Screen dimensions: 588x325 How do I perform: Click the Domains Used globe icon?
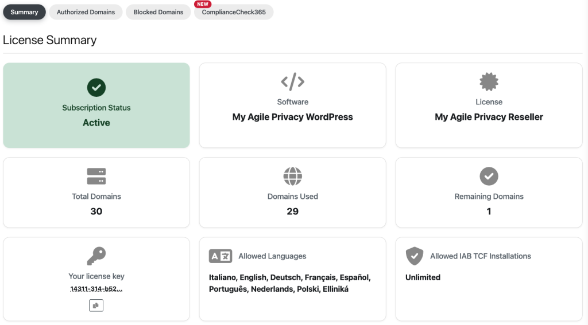[x=292, y=177]
